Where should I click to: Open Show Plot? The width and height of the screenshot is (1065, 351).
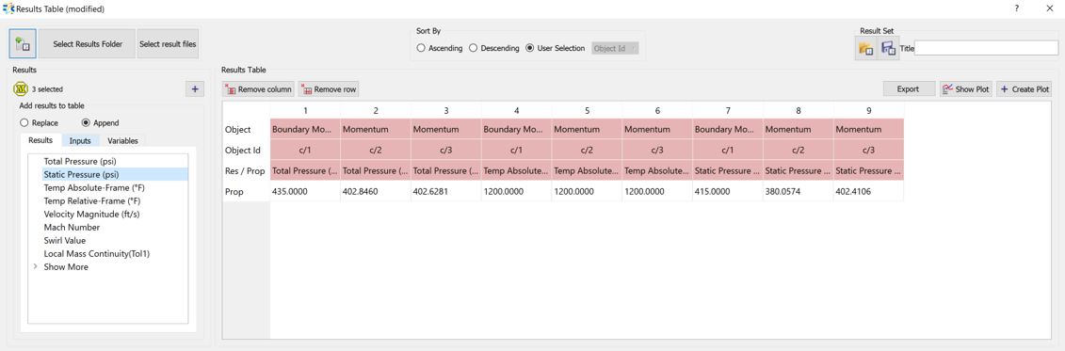pos(966,89)
